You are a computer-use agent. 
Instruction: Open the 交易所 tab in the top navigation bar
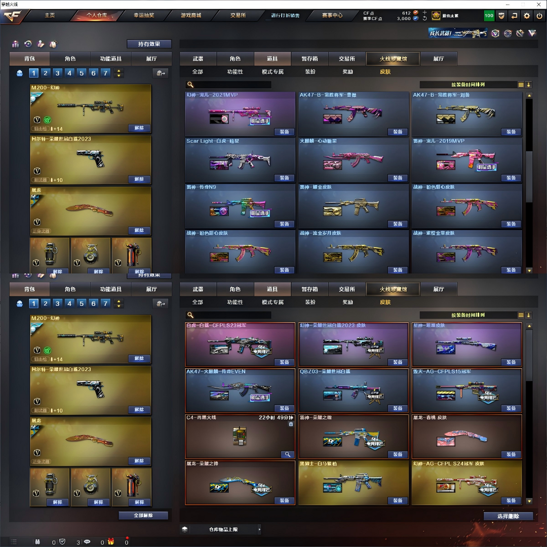238,15
